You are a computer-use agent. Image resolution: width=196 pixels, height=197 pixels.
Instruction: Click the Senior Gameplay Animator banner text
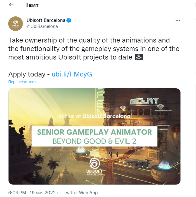[94, 132]
